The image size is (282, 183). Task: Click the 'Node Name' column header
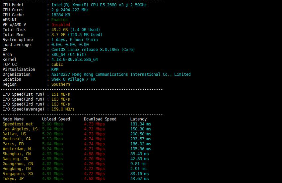pyautogui.click(x=13, y=119)
